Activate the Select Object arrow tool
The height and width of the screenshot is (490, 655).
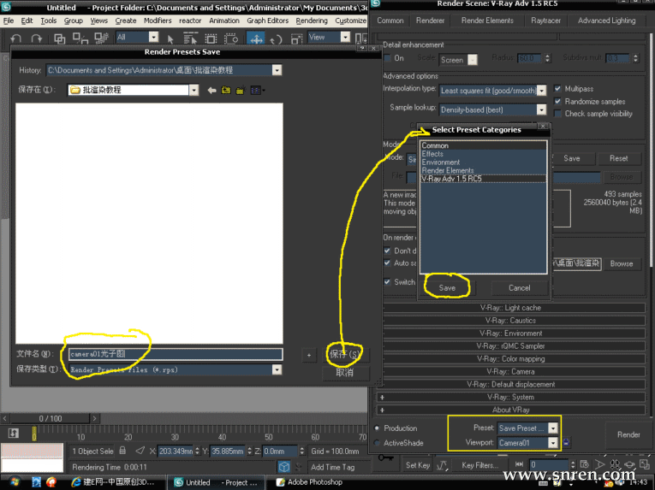(x=170, y=39)
